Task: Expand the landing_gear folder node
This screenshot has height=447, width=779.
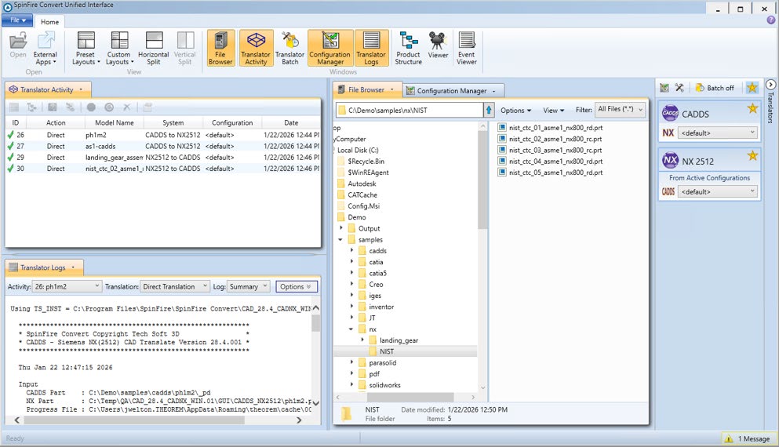Action: 362,340
